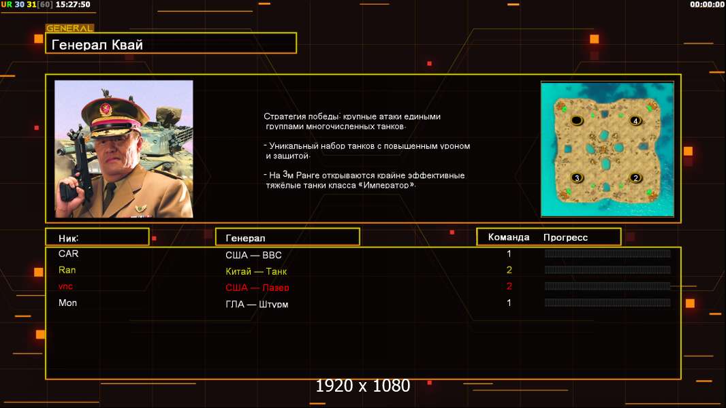Viewport: 726px width, 408px height.
Task: Click the 'Ник:' column header
Action: 97,237
